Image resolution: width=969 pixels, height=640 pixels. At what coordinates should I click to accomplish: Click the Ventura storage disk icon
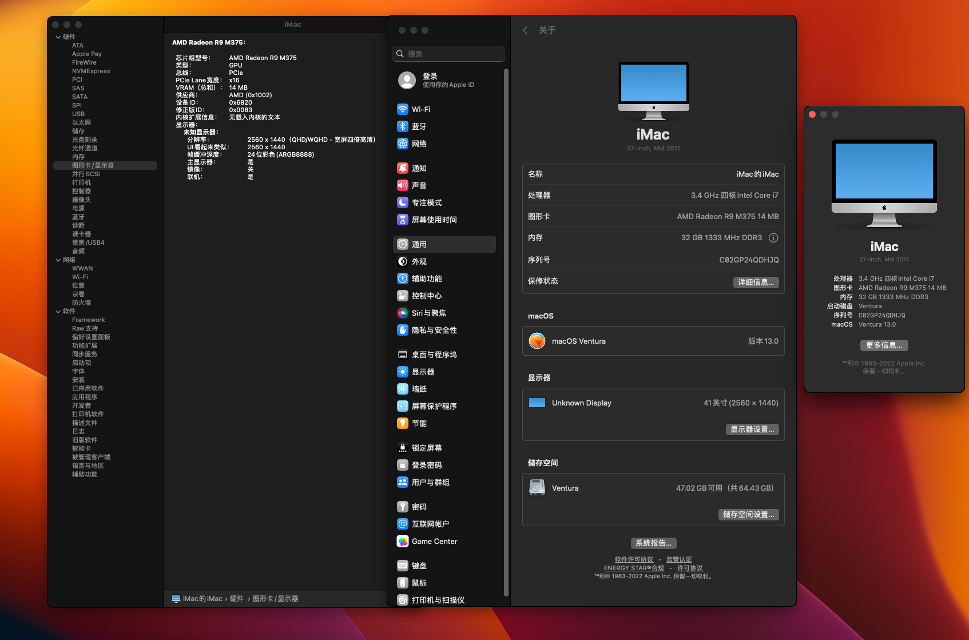tap(537, 488)
